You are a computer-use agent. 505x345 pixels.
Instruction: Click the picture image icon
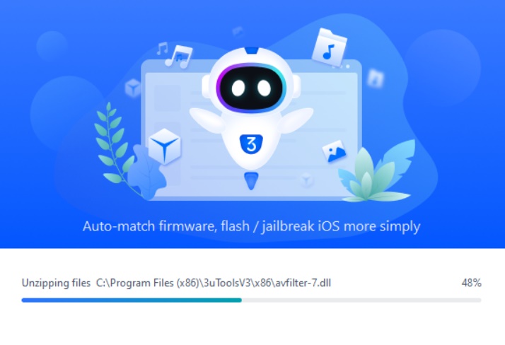335,151
